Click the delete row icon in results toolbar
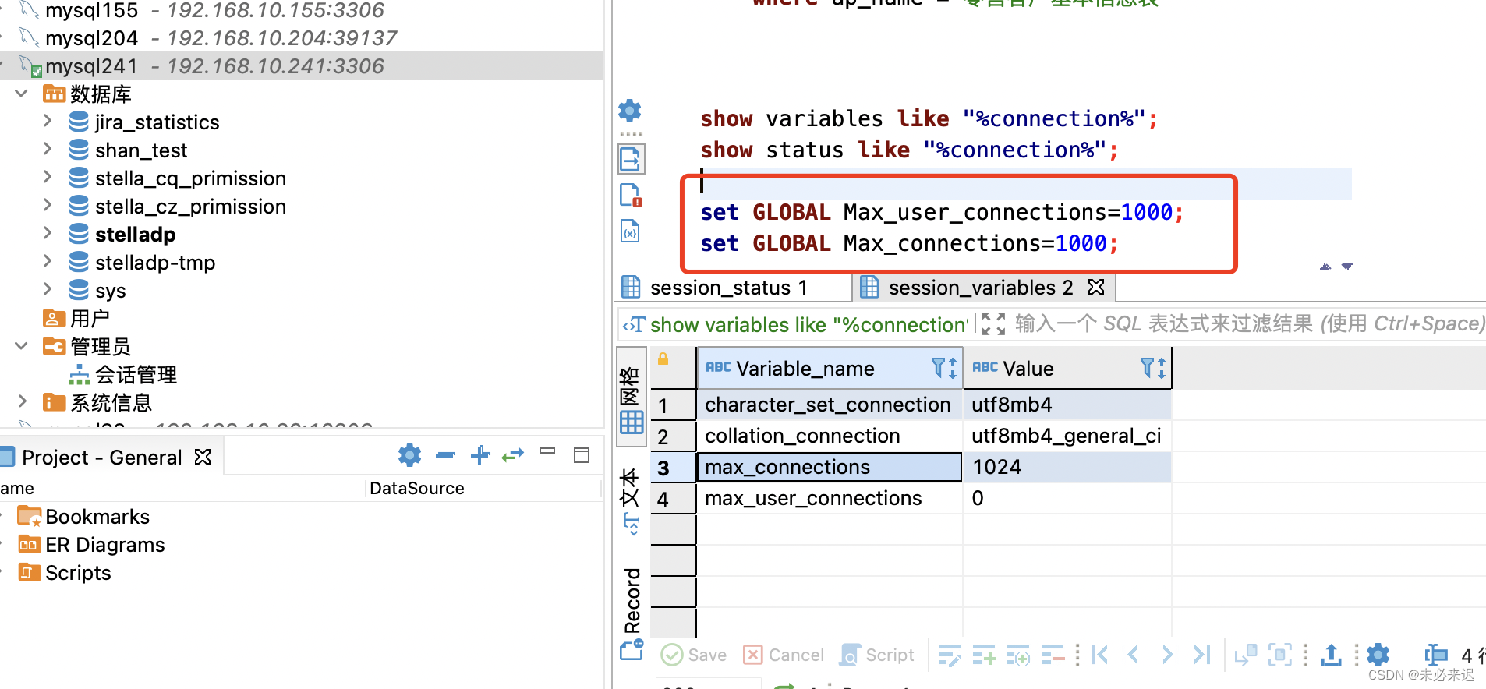1486x689 pixels. [x=1053, y=655]
